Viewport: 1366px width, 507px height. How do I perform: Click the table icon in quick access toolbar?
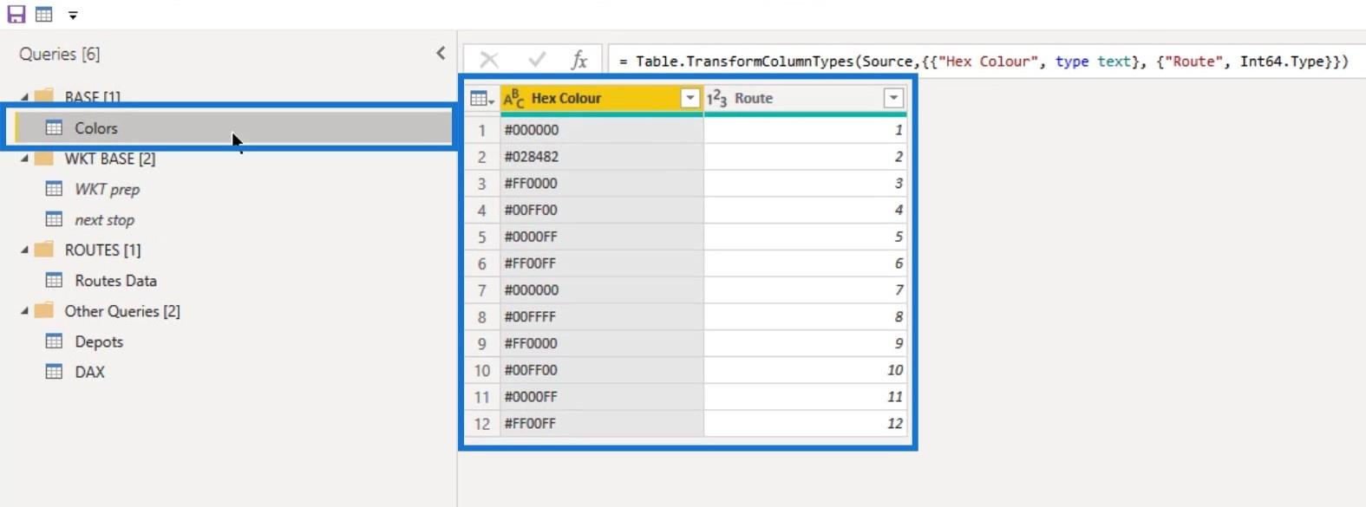pos(43,15)
